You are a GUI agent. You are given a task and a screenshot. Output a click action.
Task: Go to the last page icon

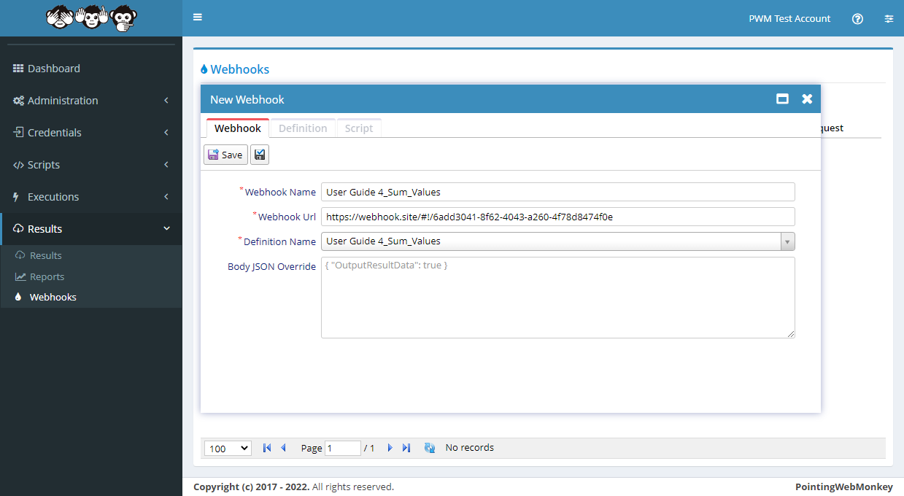406,448
